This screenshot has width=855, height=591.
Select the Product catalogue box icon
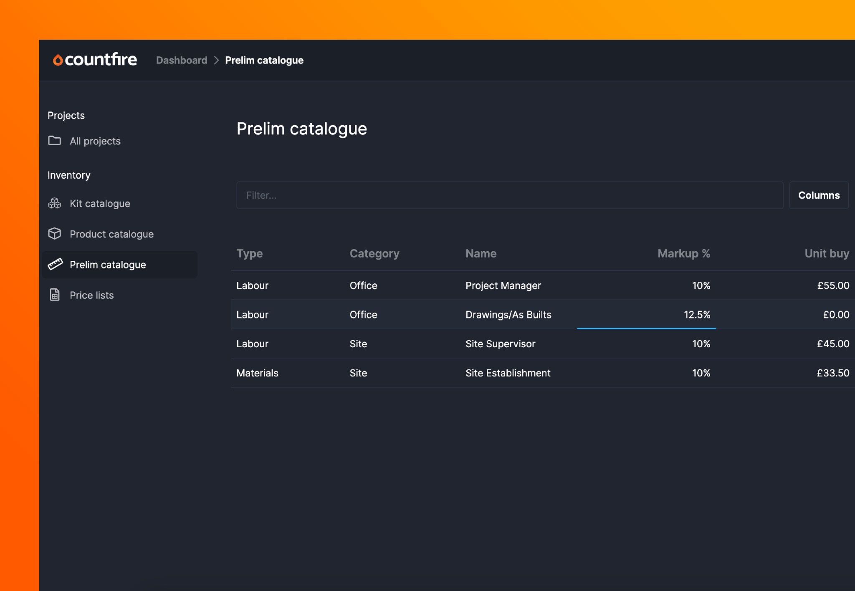tap(54, 234)
